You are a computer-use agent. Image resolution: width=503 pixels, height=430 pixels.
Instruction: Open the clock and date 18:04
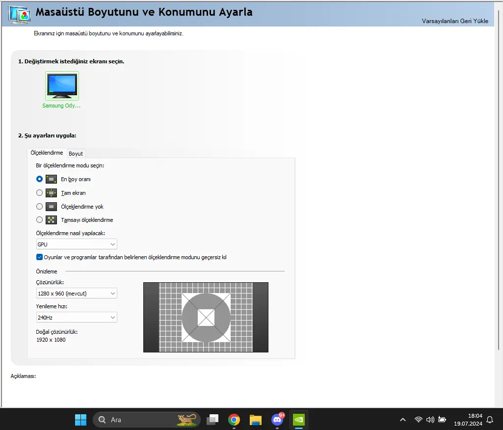468,420
